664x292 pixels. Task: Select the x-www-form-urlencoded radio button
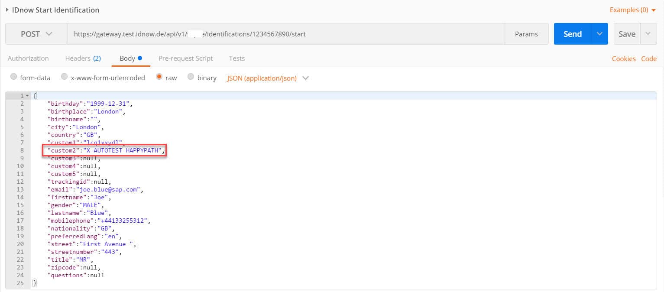coord(65,77)
